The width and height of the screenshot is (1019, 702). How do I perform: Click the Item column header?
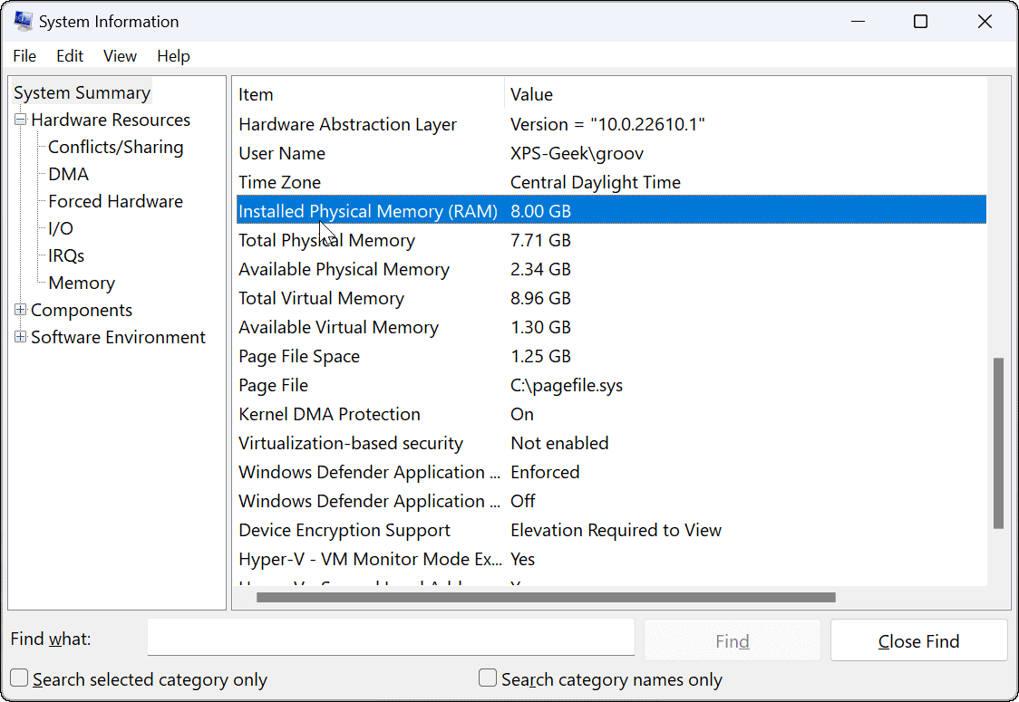point(370,95)
